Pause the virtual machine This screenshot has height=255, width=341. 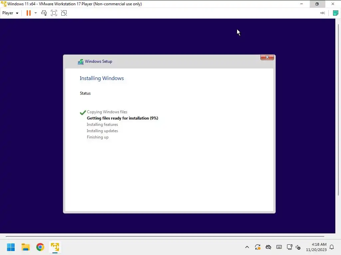29,13
